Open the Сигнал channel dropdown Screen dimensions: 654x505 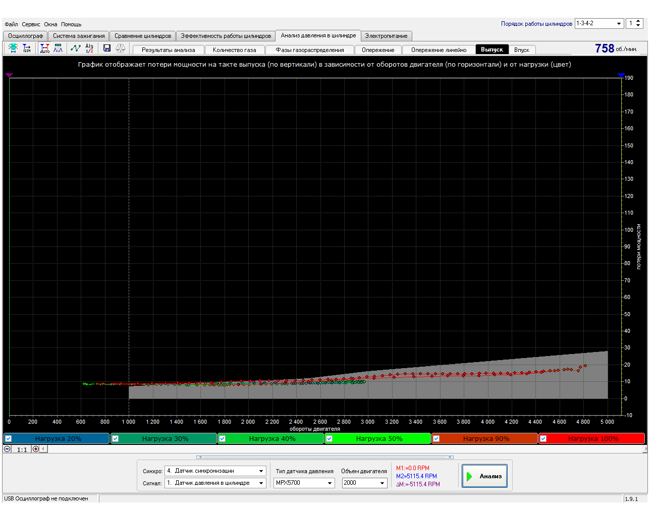215,483
